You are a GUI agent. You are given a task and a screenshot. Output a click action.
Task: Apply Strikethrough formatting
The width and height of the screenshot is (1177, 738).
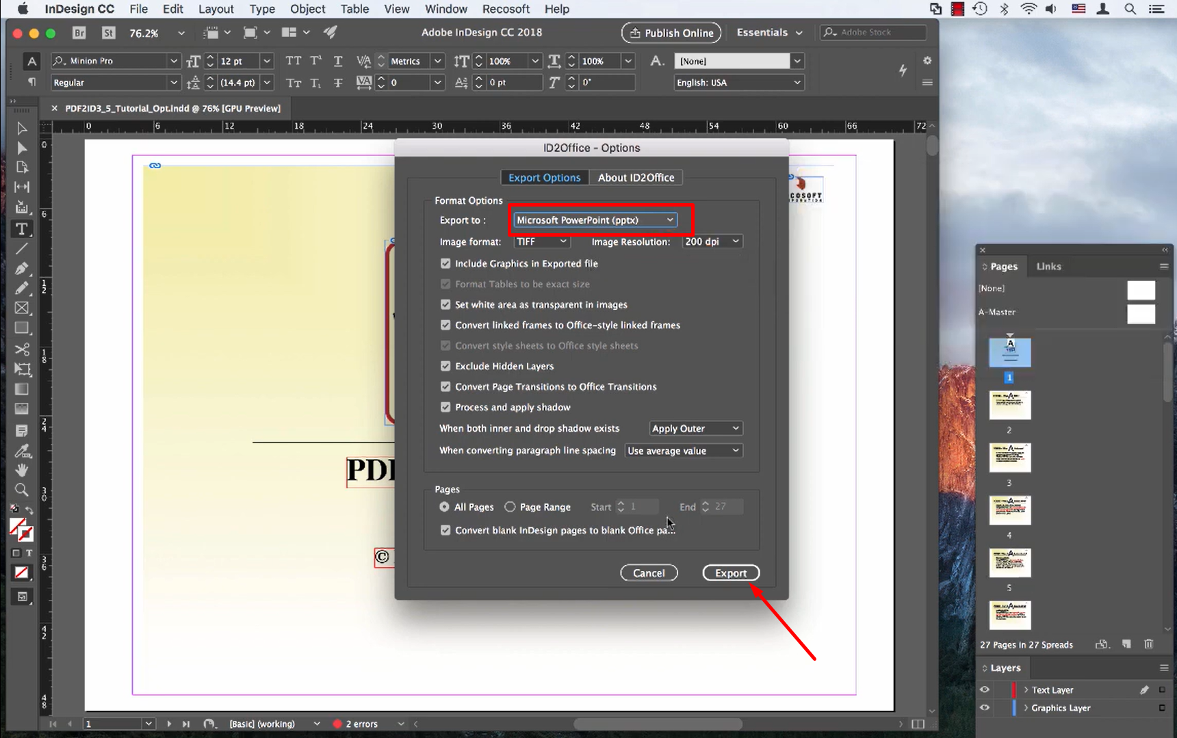(x=338, y=83)
